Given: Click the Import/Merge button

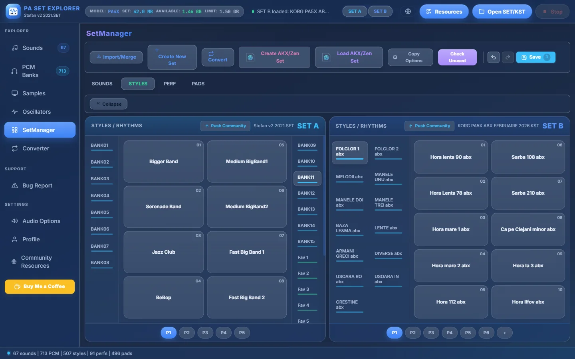Looking at the screenshot, I should 116,57.
